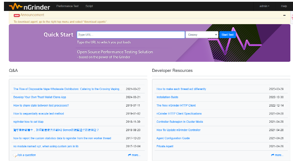Click Open Source Performance Testing Solution text
The width and height of the screenshot is (293, 167).
tap(115, 52)
